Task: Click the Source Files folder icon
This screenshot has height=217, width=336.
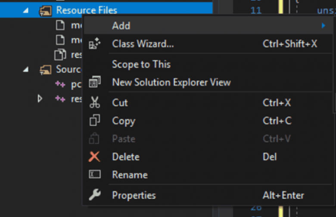Action: [x=45, y=69]
